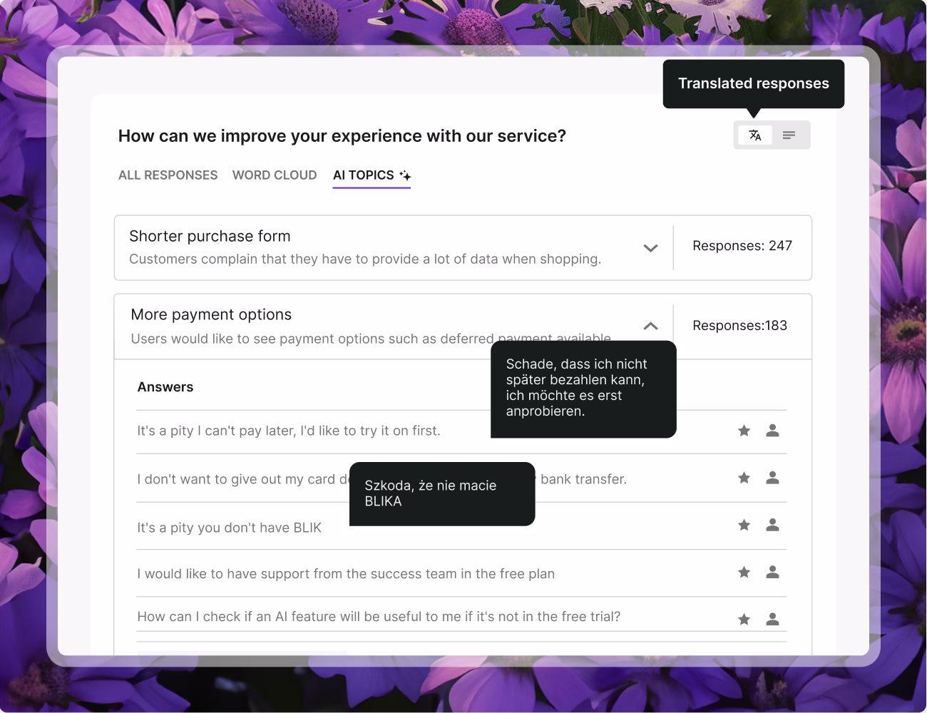
Task: Open respondent details for the BLIK answer
Action: tap(772, 525)
